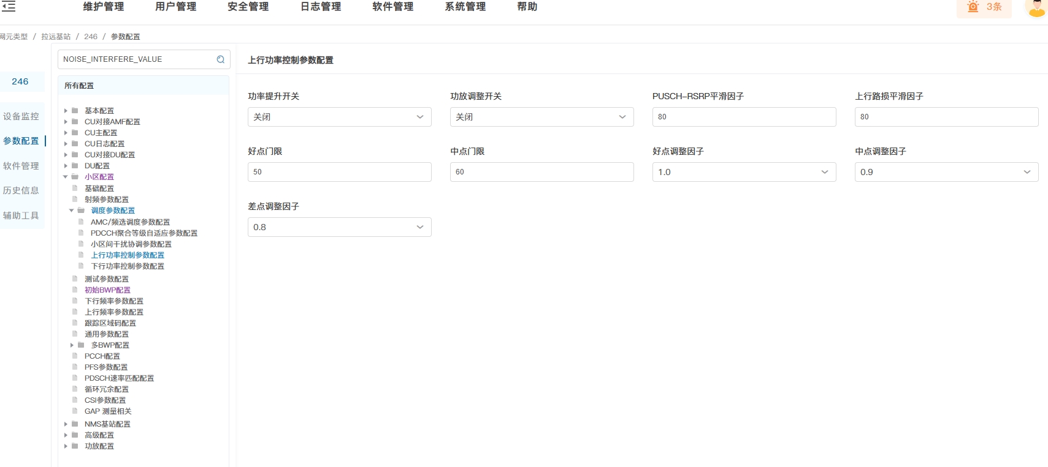The height and width of the screenshot is (467, 1048).
Task: Click the folder icon beside 功放配置
Action: click(x=75, y=446)
